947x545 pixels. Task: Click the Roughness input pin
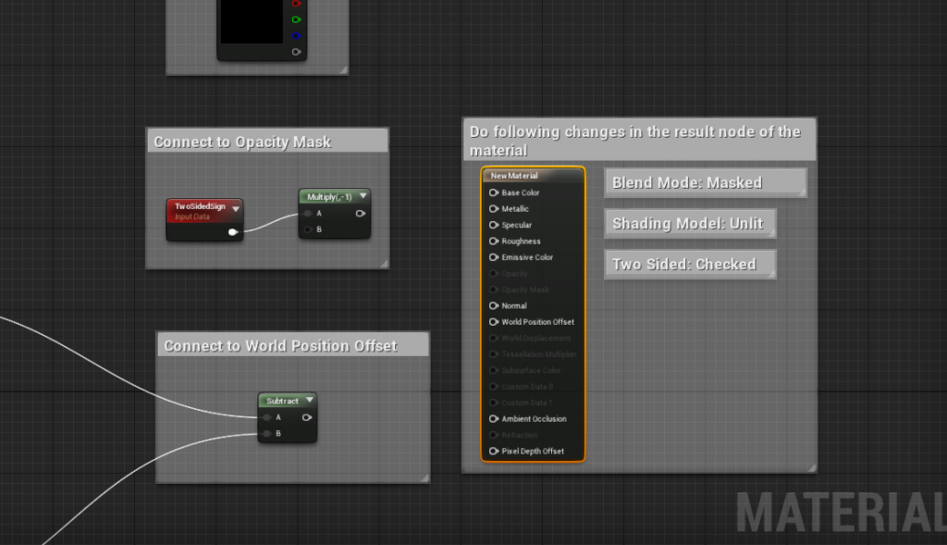(x=494, y=242)
